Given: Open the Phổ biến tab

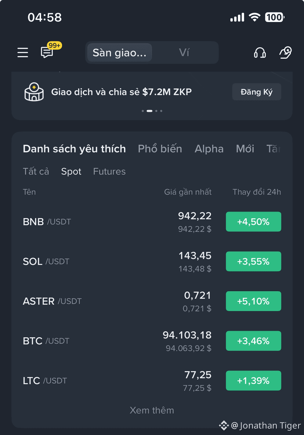Looking at the screenshot, I should [160, 149].
